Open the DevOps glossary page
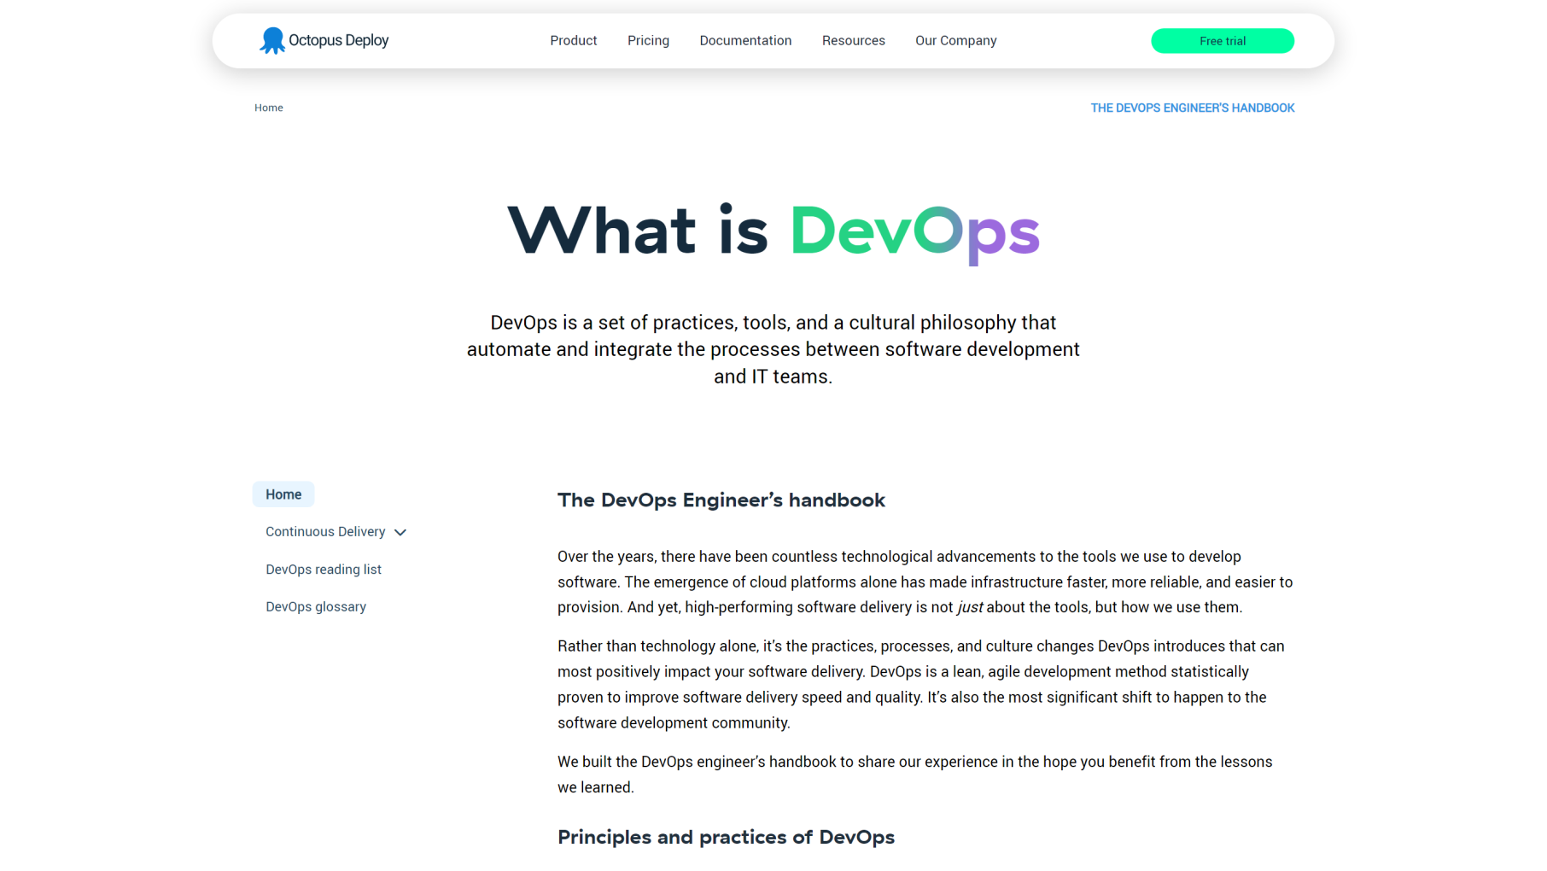This screenshot has height=871, width=1547. [x=316, y=606]
